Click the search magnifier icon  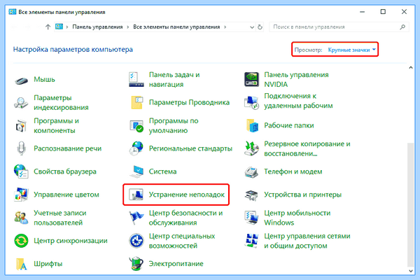coord(402,27)
